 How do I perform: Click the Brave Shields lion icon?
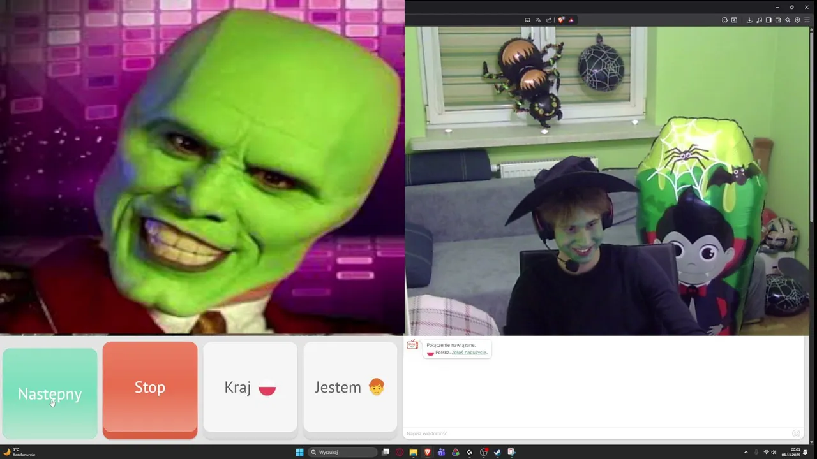[561, 20]
